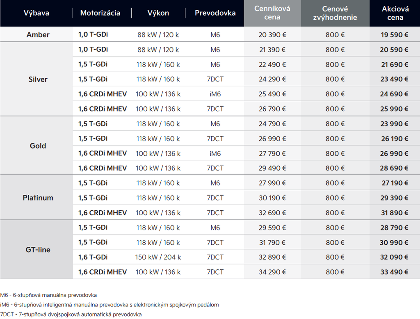Click the iM6 transmission footnote text
Viewport: 420px width, 319px height.
[110, 305]
